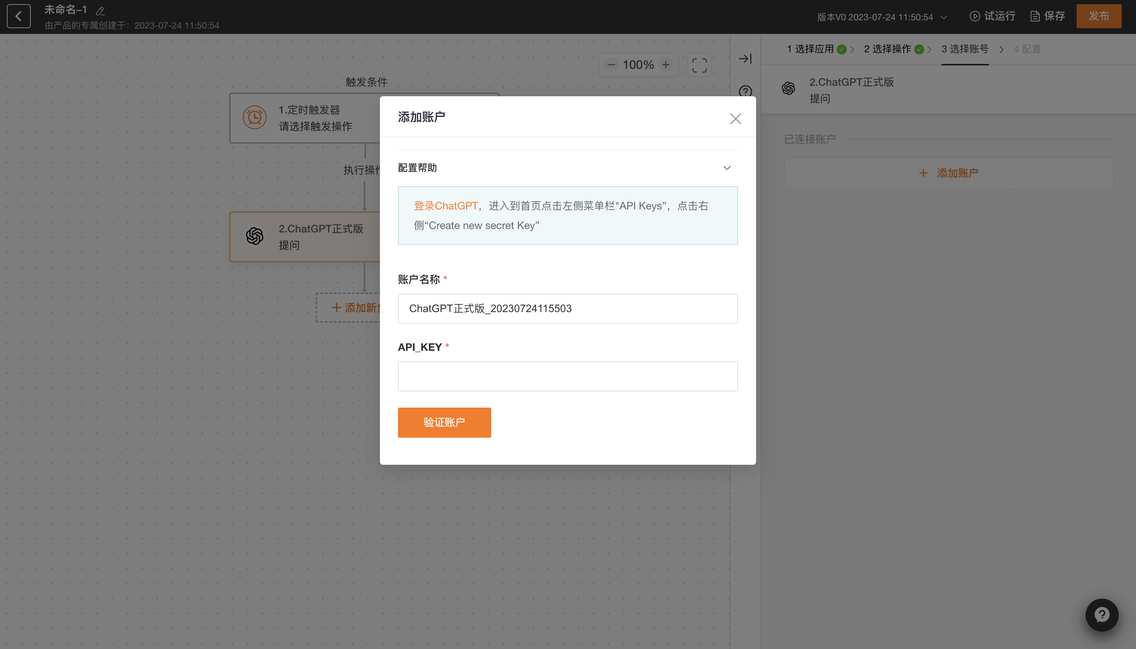Viewport: 1136px width, 649px height.
Task: Save the workflow with 保存
Action: point(1048,17)
